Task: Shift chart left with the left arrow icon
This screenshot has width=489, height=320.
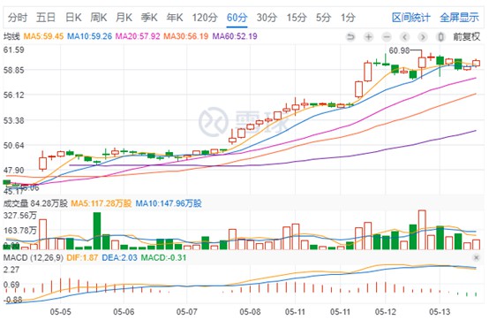Action: point(404,37)
